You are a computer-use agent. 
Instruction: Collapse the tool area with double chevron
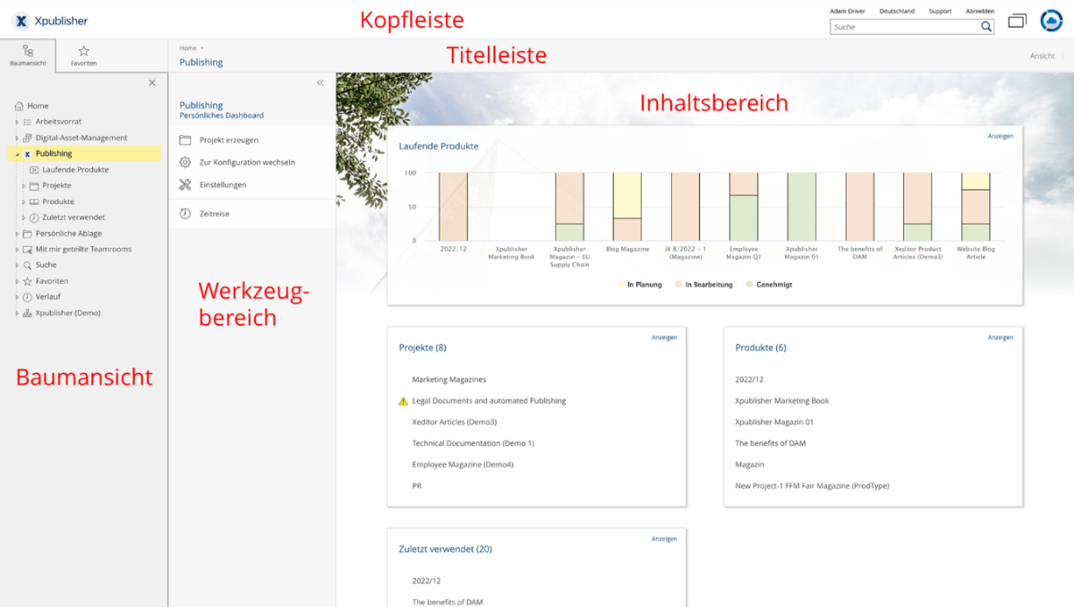click(x=320, y=82)
